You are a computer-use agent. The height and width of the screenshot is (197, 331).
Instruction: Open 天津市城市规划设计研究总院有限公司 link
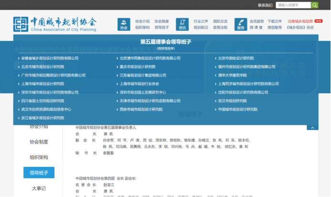150,101
